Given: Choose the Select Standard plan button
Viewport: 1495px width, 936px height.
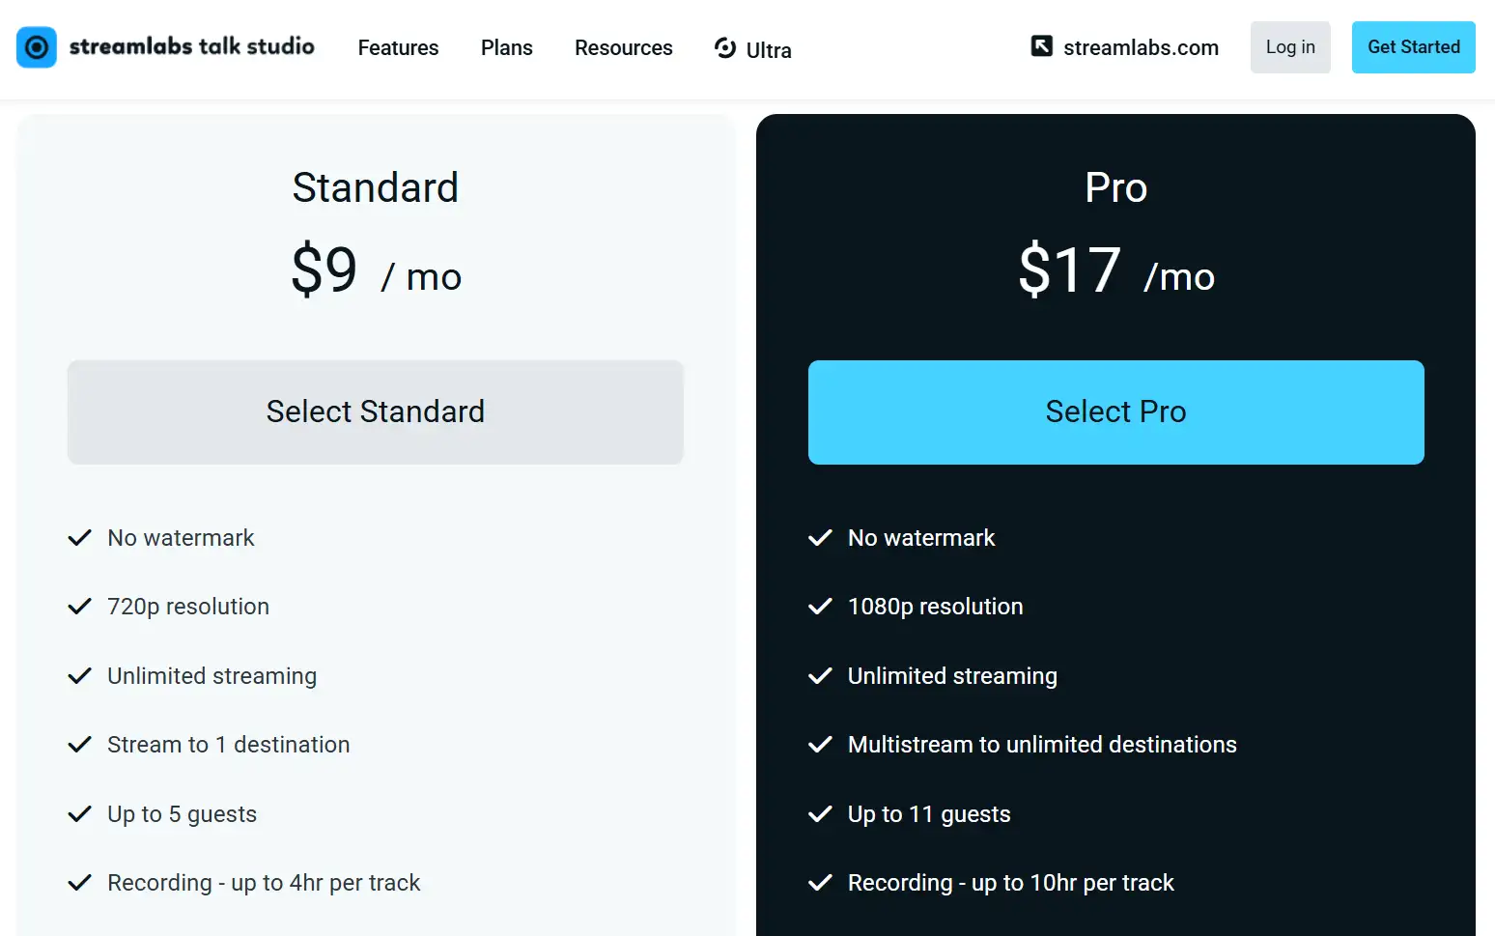Looking at the screenshot, I should pyautogui.click(x=376, y=412).
